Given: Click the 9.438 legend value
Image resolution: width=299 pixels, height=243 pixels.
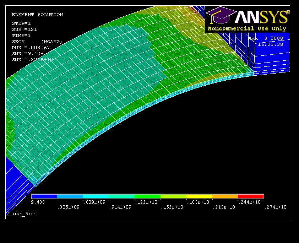Looking at the screenshot, I should [x=38, y=202].
